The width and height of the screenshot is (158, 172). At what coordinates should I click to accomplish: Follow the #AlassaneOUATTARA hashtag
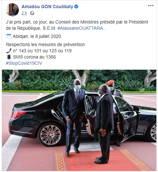pos(80,28)
